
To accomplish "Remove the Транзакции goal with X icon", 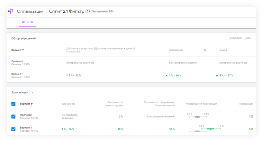I will click(205, 50).
